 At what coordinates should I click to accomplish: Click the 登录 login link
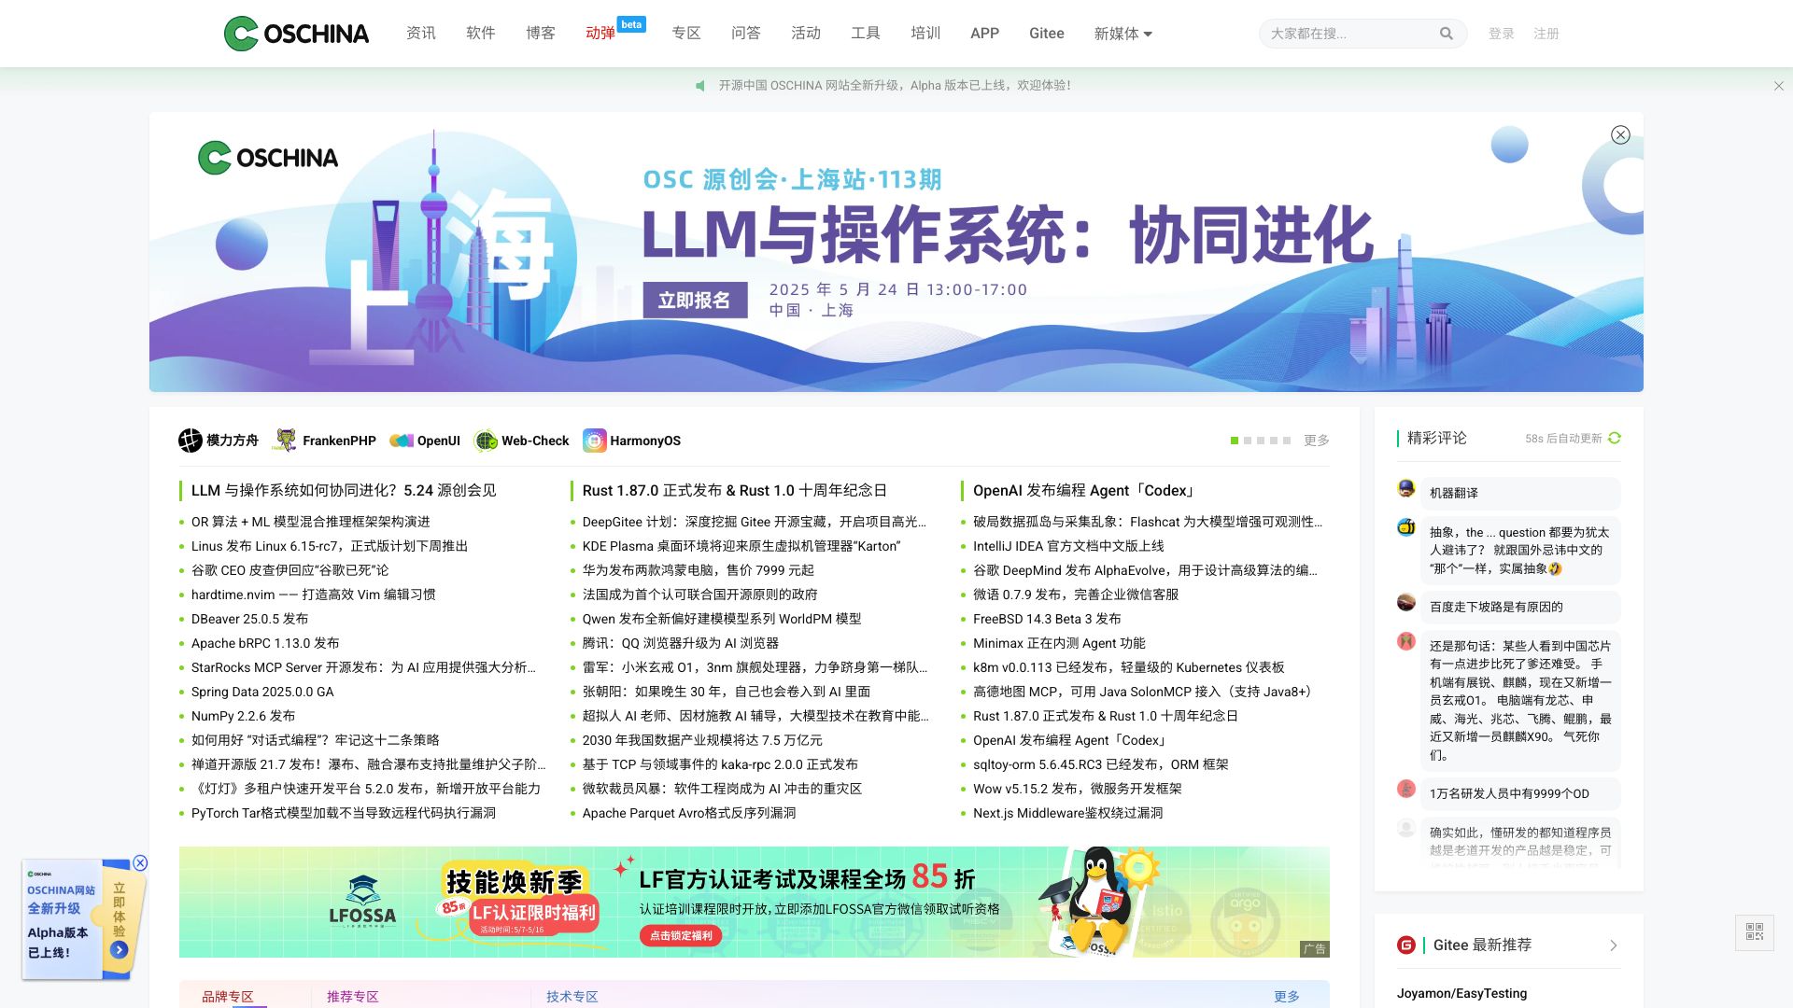[1502, 34]
